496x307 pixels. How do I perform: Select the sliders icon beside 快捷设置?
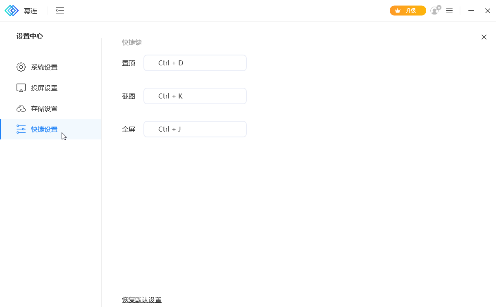pyautogui.click(x=21, y=129)
